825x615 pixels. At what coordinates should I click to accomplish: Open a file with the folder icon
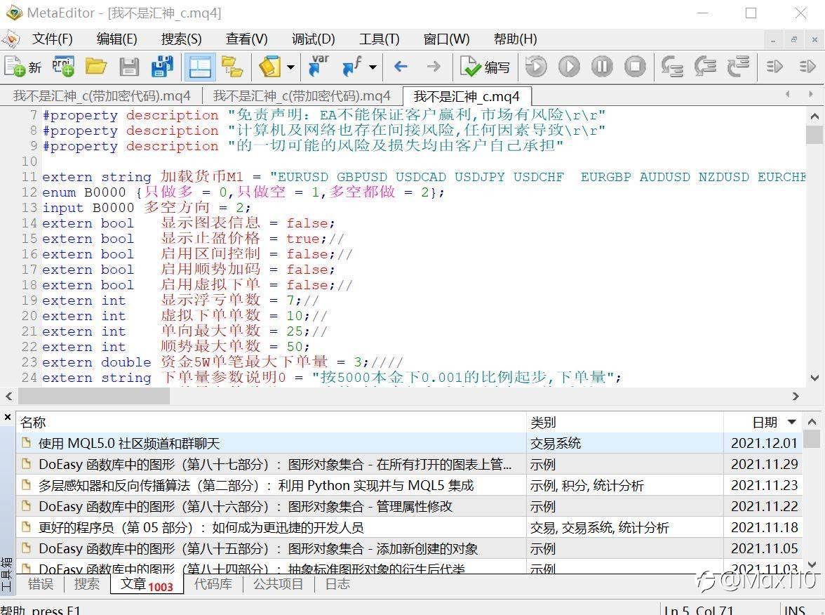(95, 67)
